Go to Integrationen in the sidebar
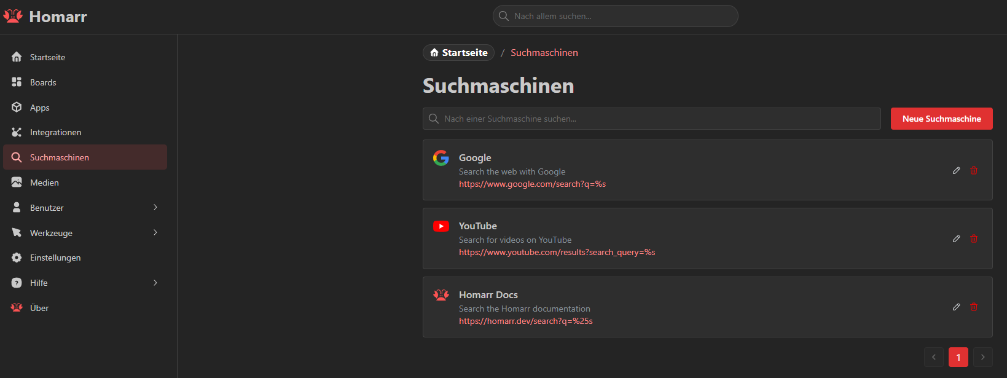The image size is (1007, 378). (x=55, y=132)
